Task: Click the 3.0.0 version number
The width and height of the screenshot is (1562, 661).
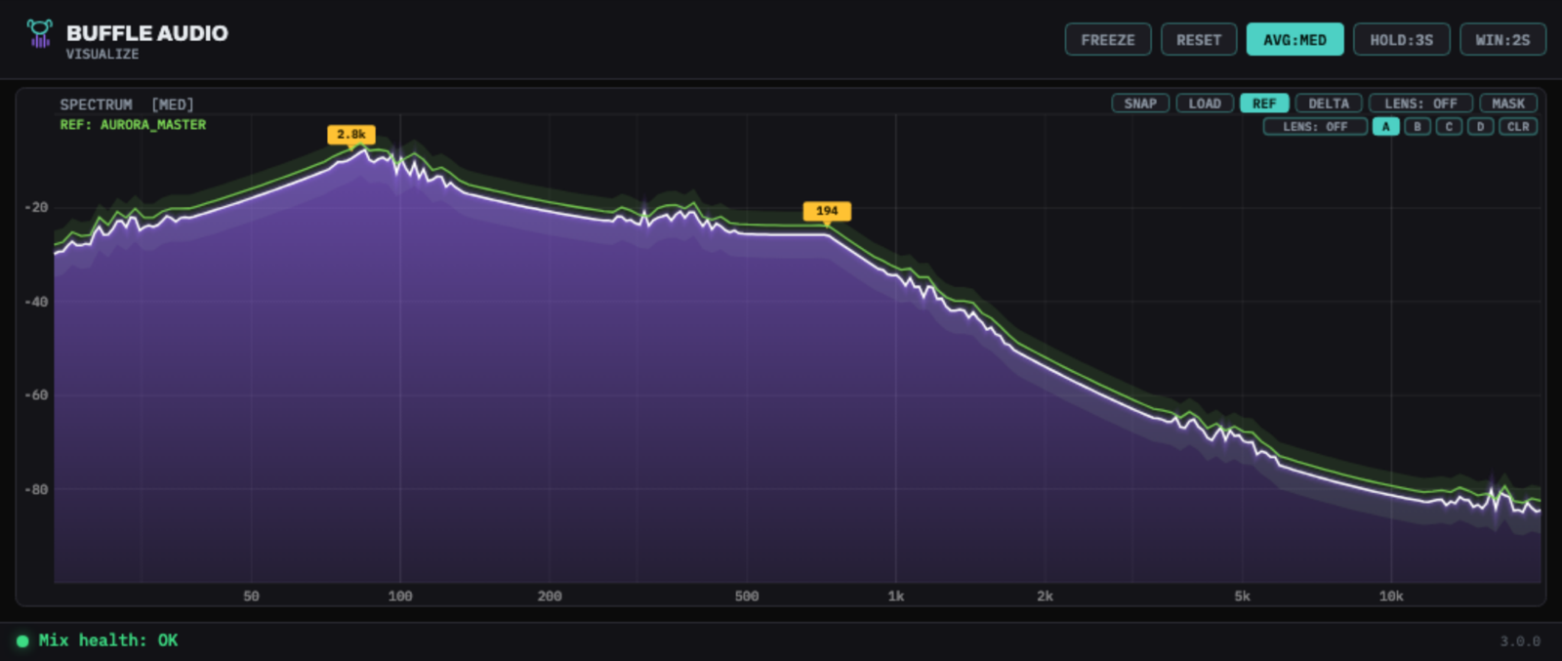Action: pyautogui.click(x=1520, y=641)
